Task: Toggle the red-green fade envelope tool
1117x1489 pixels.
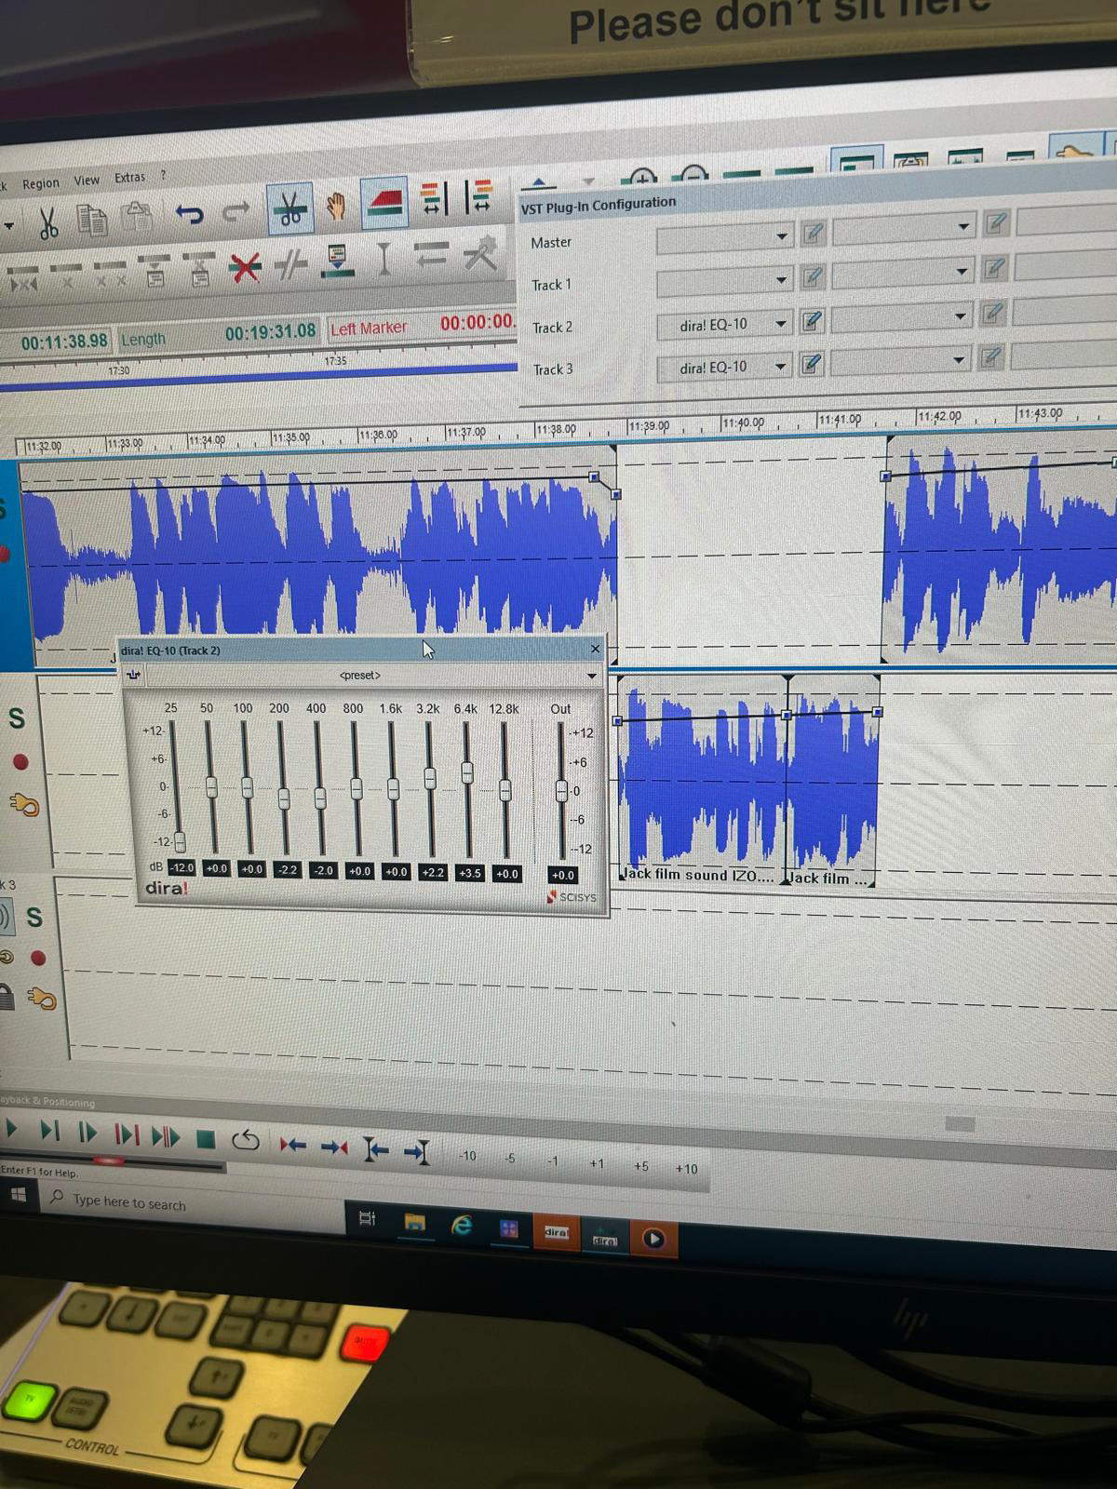Action: 384,203
